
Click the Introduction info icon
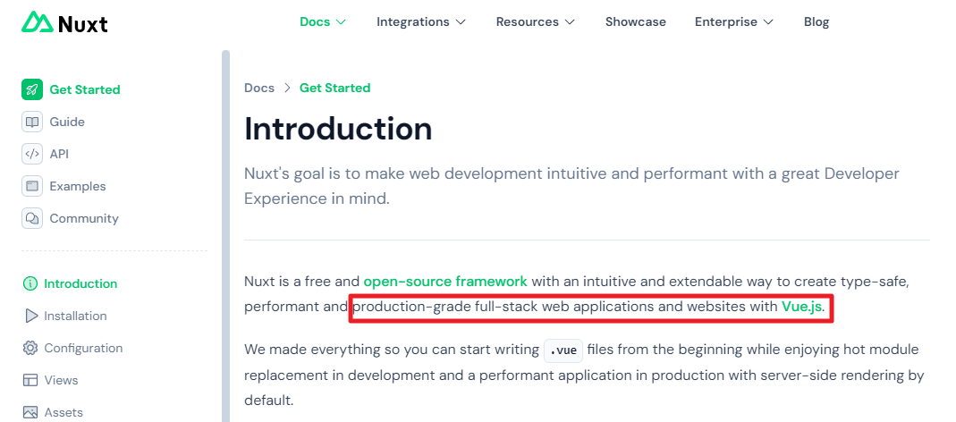point(30,283)
